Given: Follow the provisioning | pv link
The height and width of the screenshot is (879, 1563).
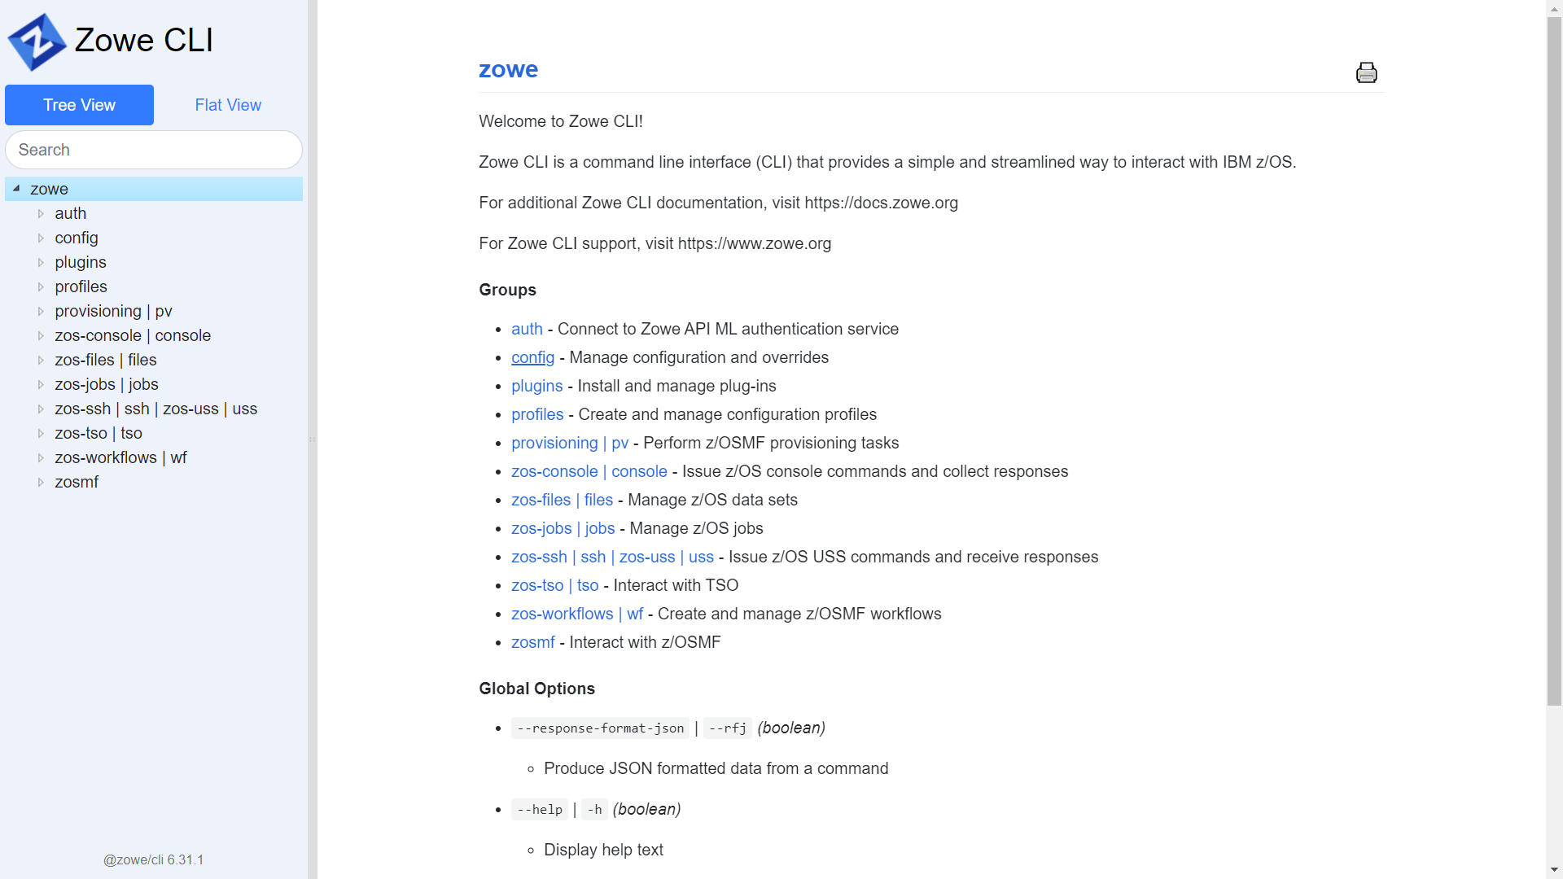Looking at the screenshot, I should 570,443.
